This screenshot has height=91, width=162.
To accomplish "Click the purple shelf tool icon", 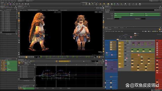I will click(x=10, y=4).
